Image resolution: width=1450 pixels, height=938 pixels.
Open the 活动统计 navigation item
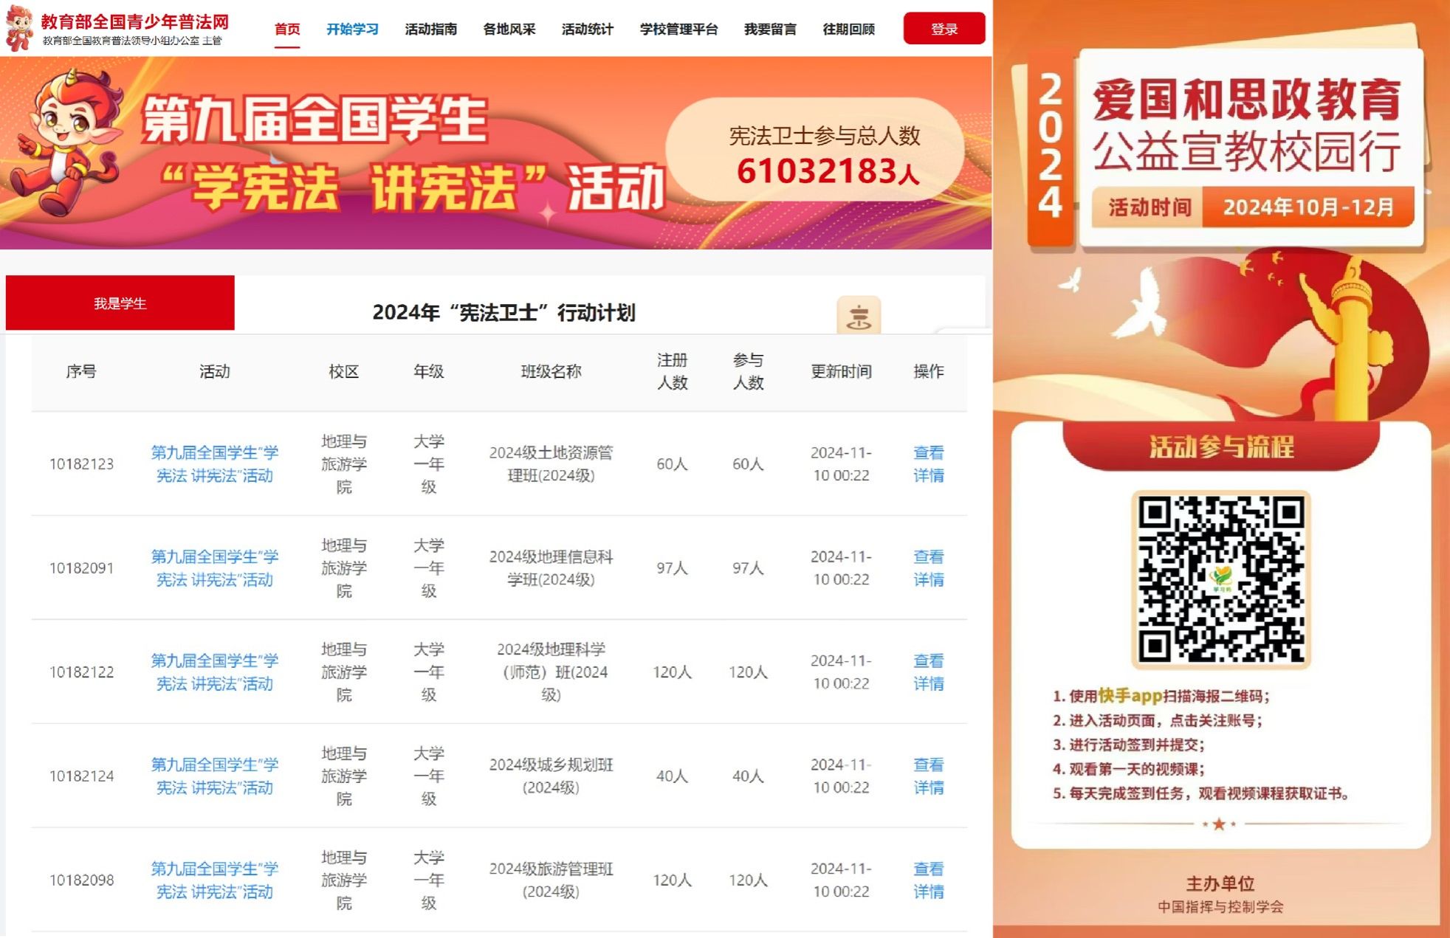pos(587,30)
